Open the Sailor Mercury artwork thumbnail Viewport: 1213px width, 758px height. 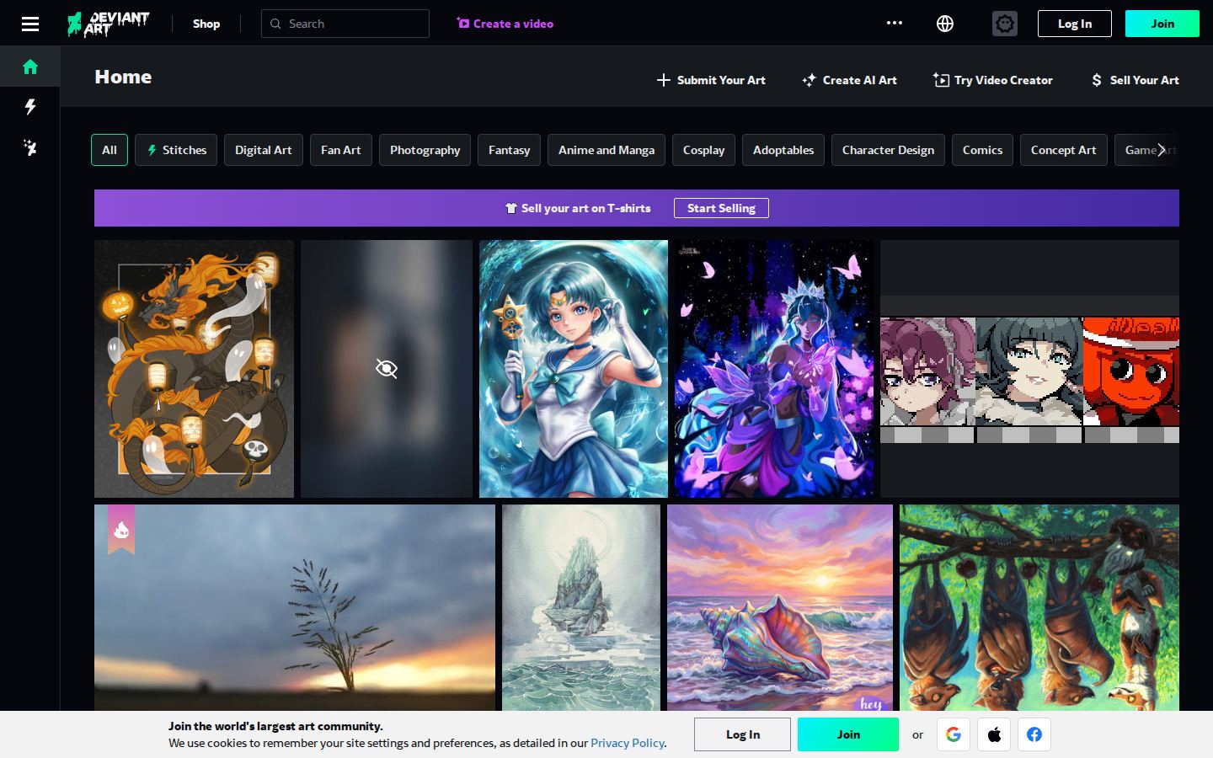[574, 369]
